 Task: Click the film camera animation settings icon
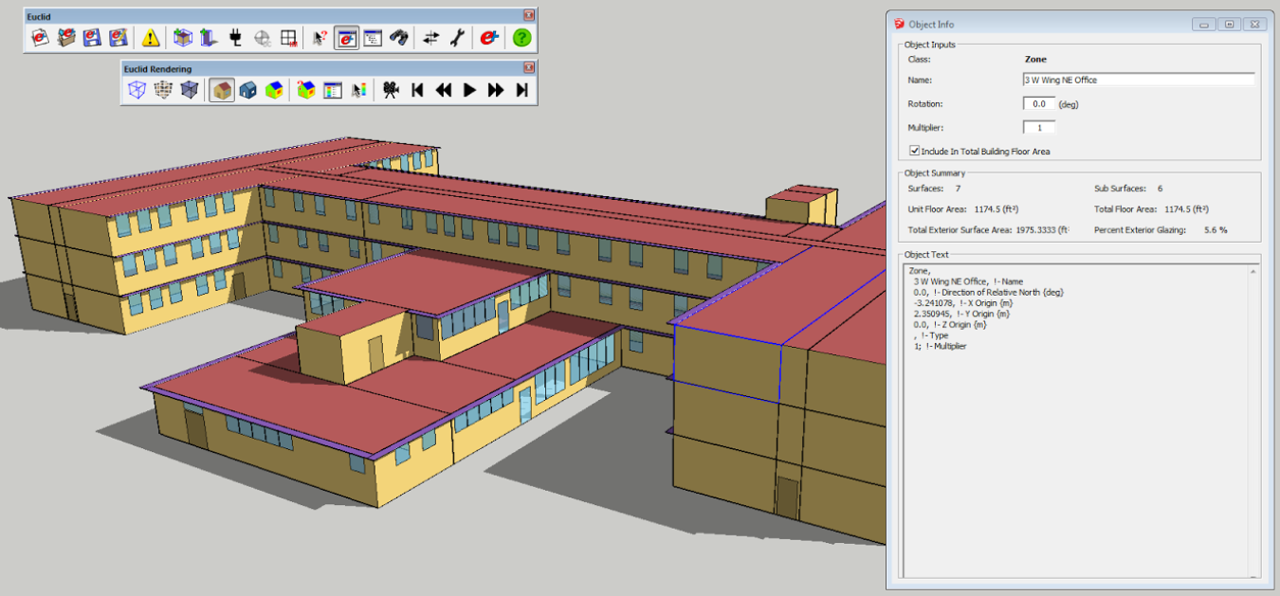[x=391, y=90]
